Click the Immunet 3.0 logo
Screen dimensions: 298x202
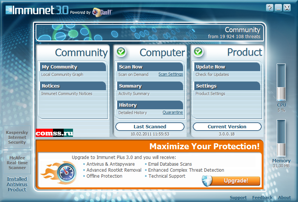click(x=37, y=10)
